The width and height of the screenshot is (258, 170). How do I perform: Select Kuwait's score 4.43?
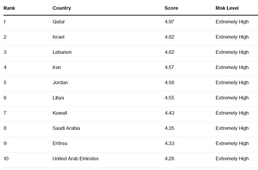(170, 113)
